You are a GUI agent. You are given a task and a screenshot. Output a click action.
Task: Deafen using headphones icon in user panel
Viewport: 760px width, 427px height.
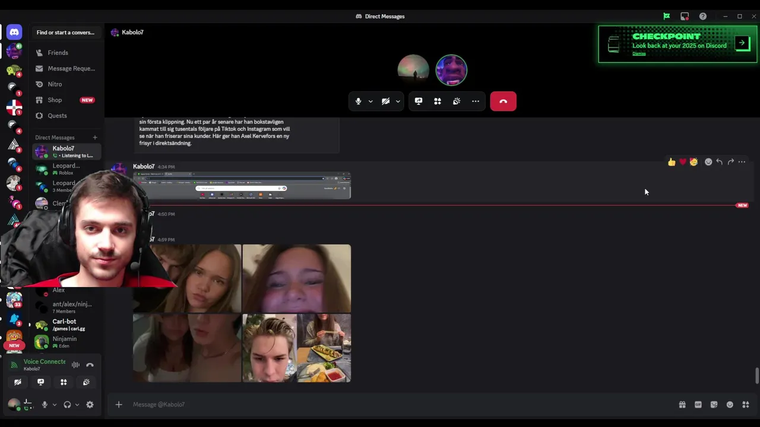click(x=67, y=404)
